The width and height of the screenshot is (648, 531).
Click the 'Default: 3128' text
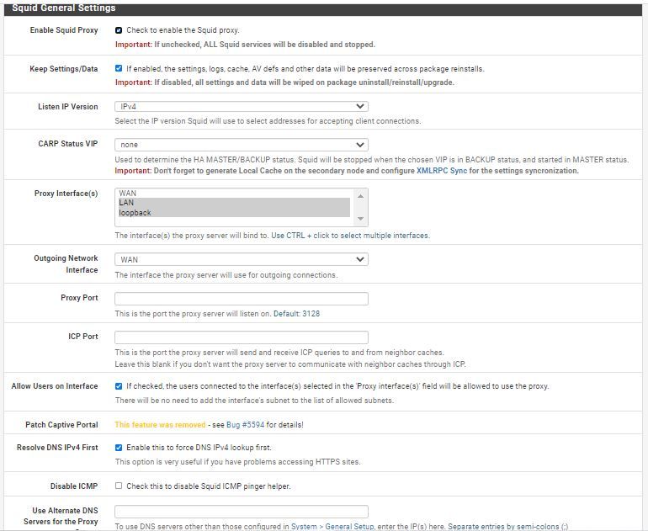click(296, 314)
